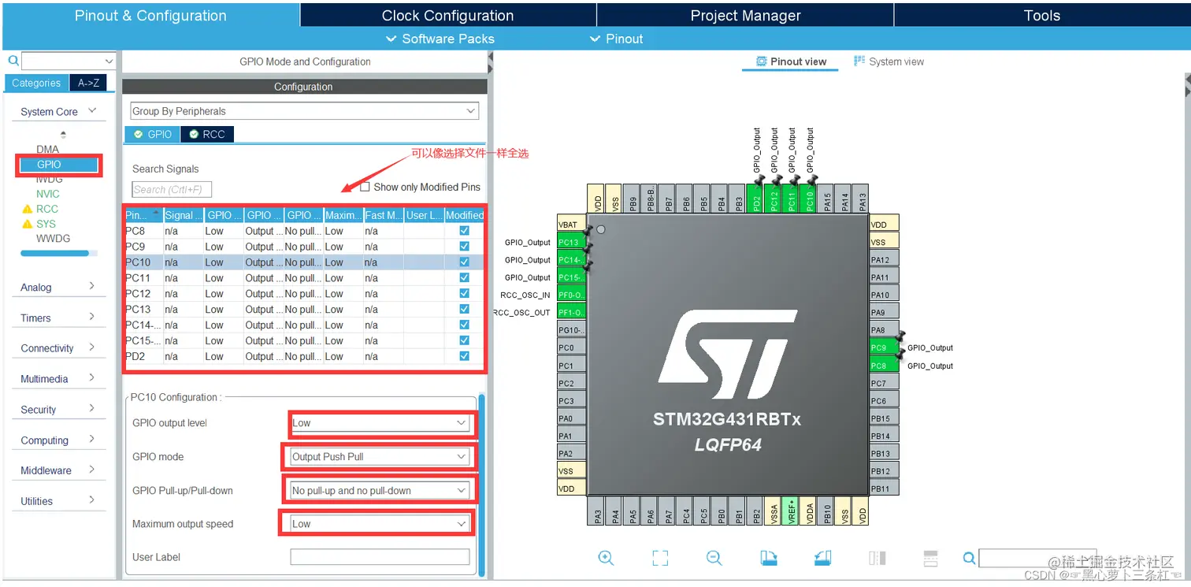This screenshot has width=1191, height=587.
Task: Toggle Modified checkbox for PC10 row
Action: pos(464,262)
